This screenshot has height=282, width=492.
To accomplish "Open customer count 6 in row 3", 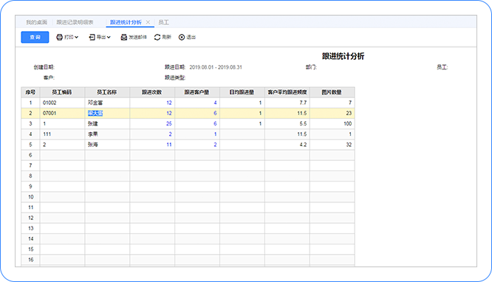I will tap(215, 123).
